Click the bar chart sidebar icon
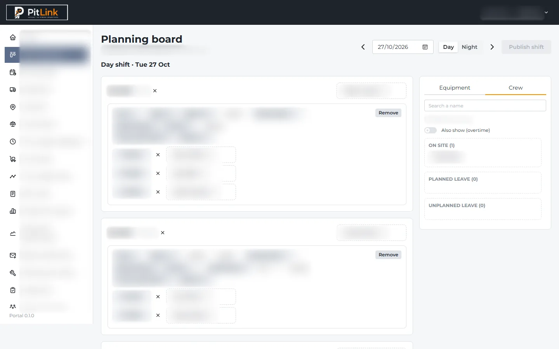559x349 pixels. 13,211
